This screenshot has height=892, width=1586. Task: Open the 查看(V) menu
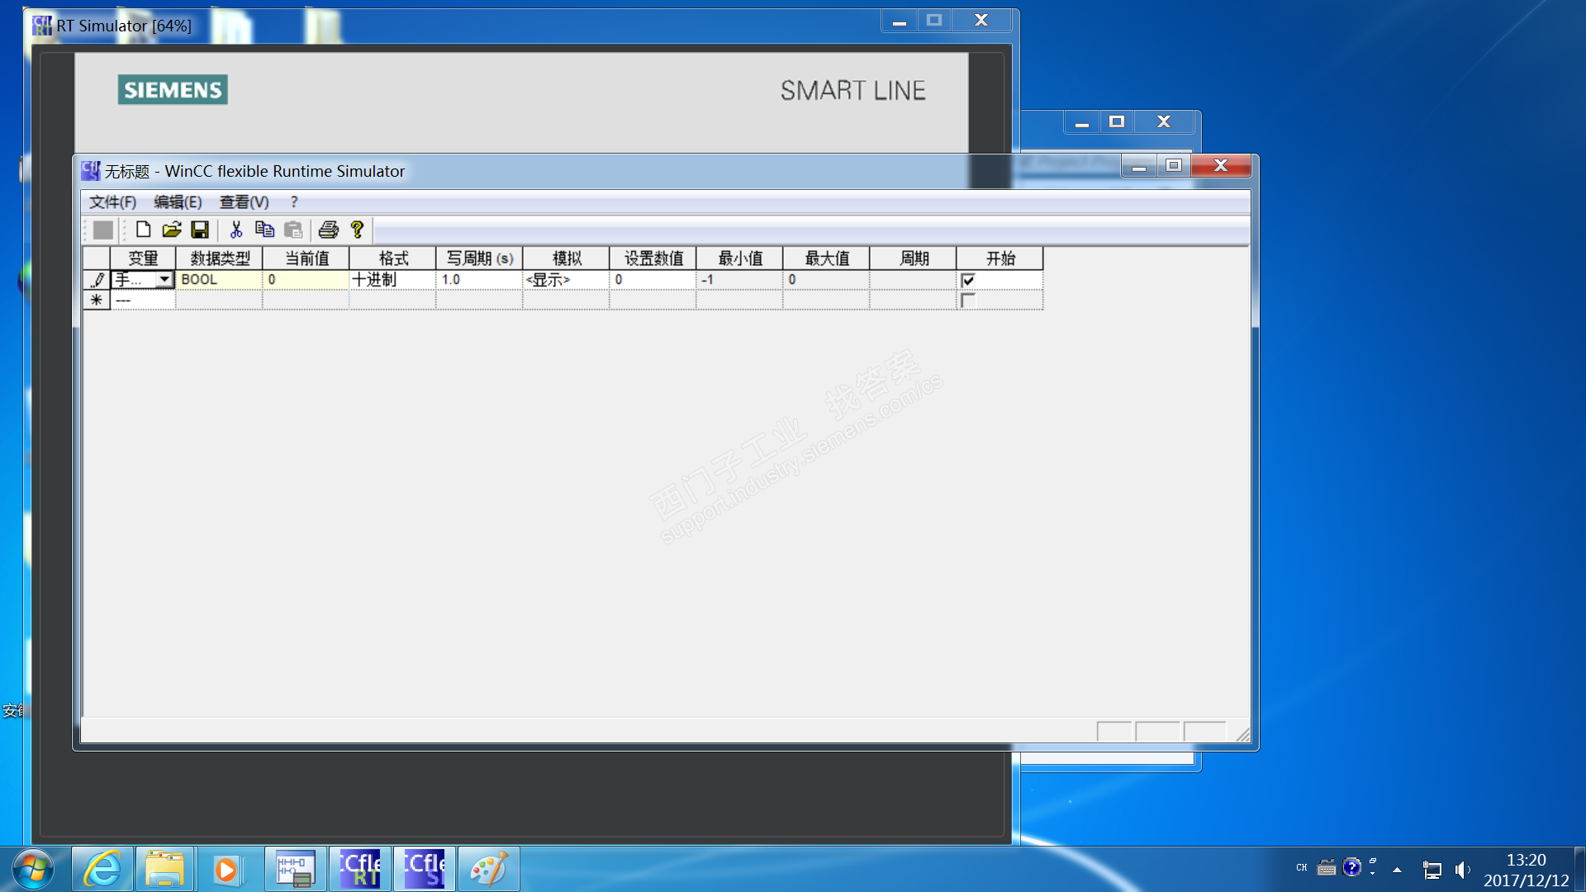[244, 202]
